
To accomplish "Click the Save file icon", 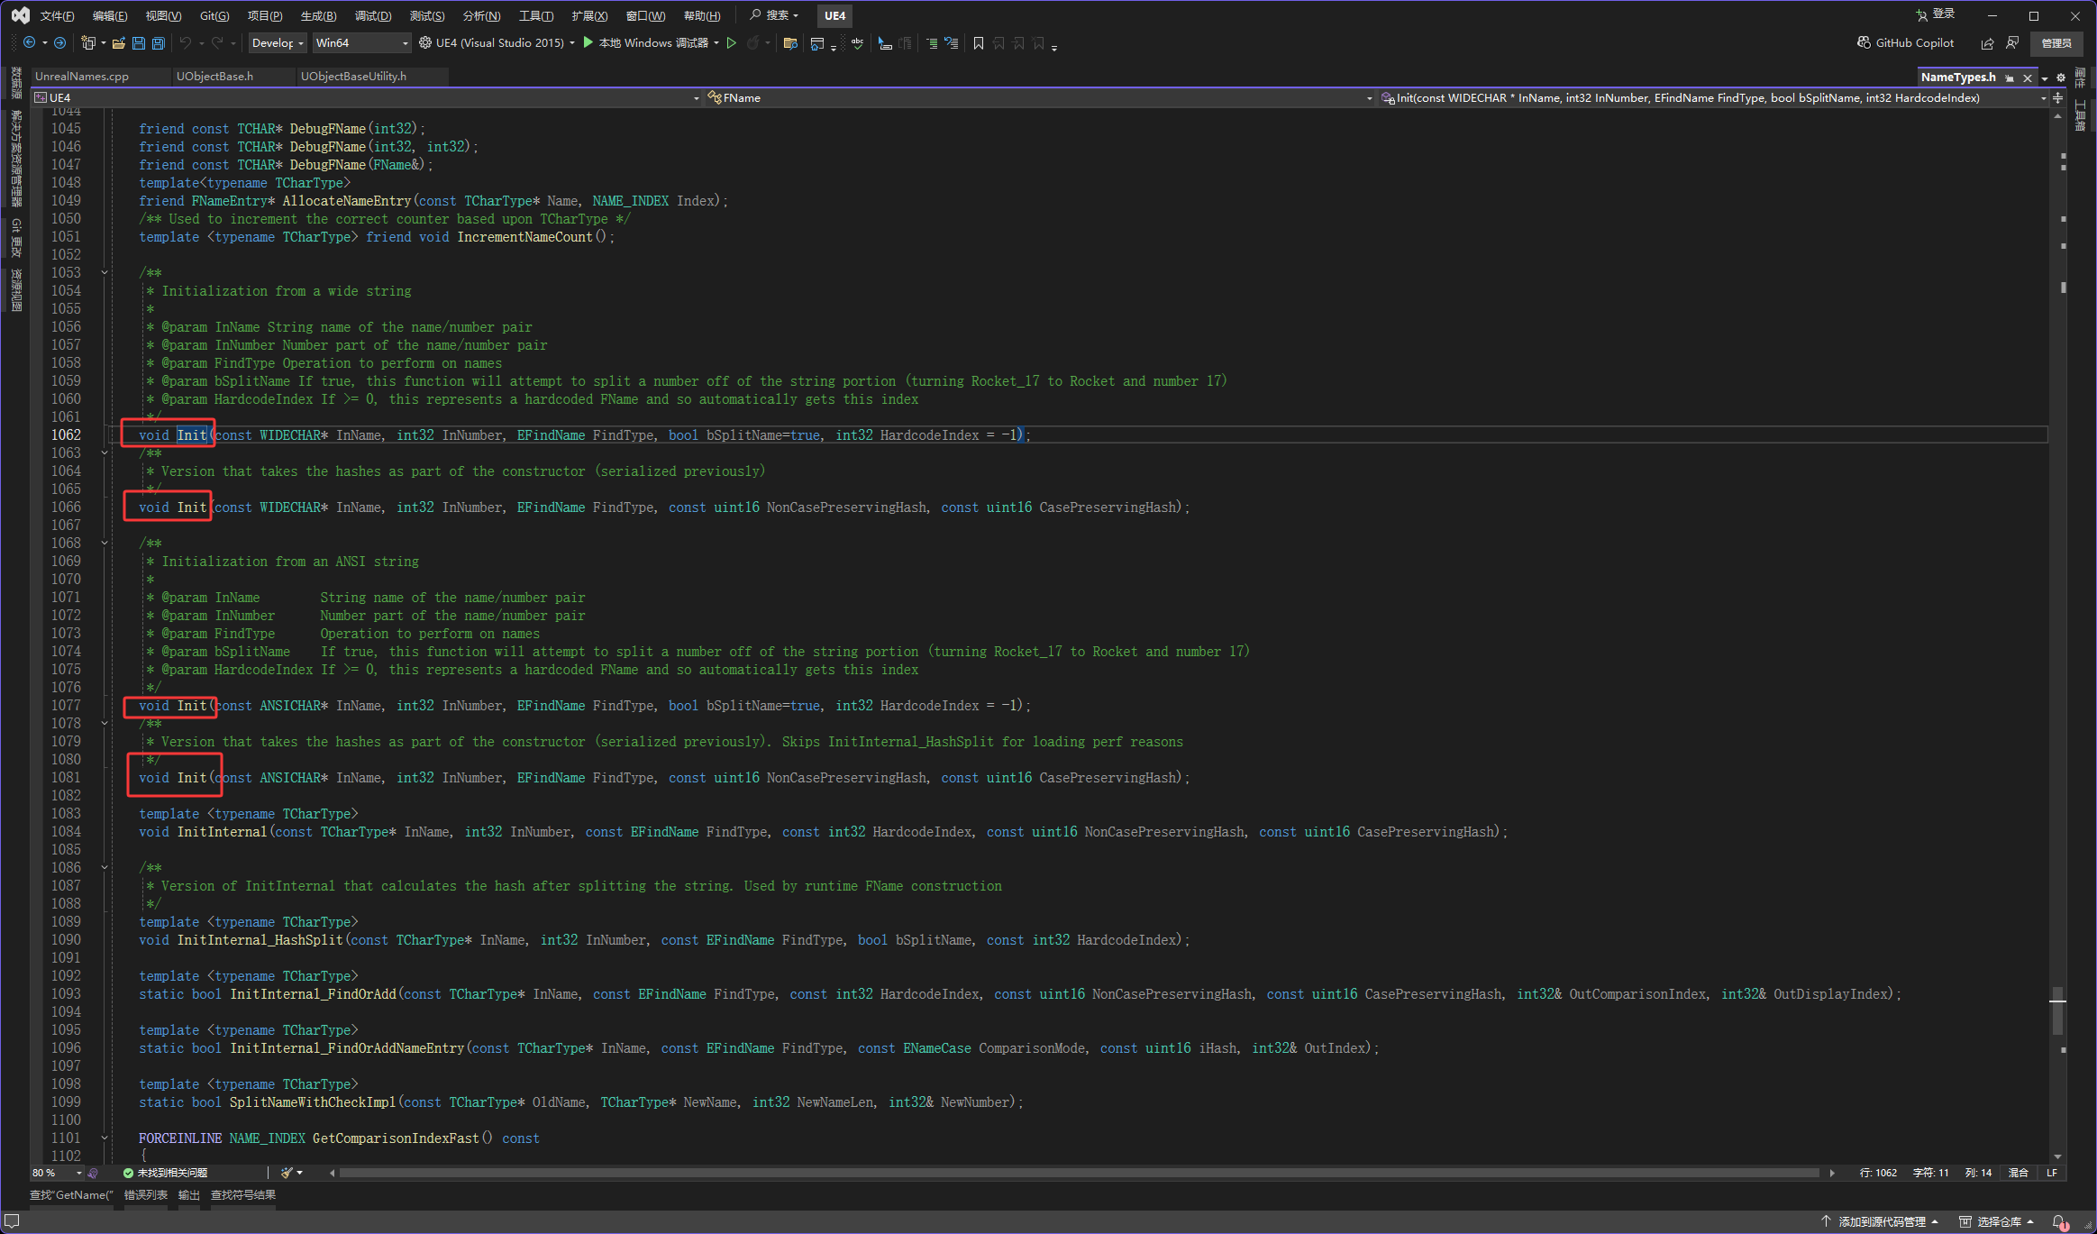I will click(x=138, y=43).
